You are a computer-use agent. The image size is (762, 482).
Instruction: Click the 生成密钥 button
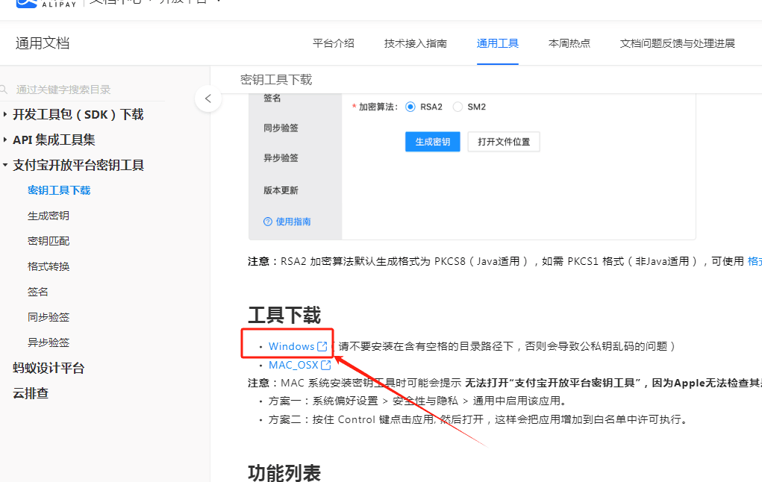click(432, 141)
